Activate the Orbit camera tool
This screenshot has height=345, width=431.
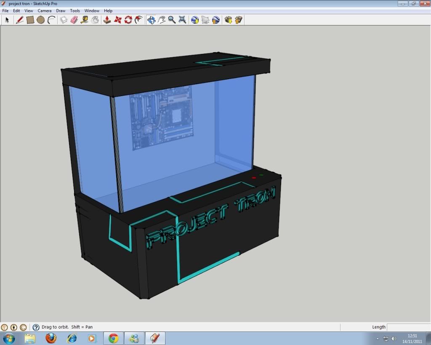pos(151,20)
